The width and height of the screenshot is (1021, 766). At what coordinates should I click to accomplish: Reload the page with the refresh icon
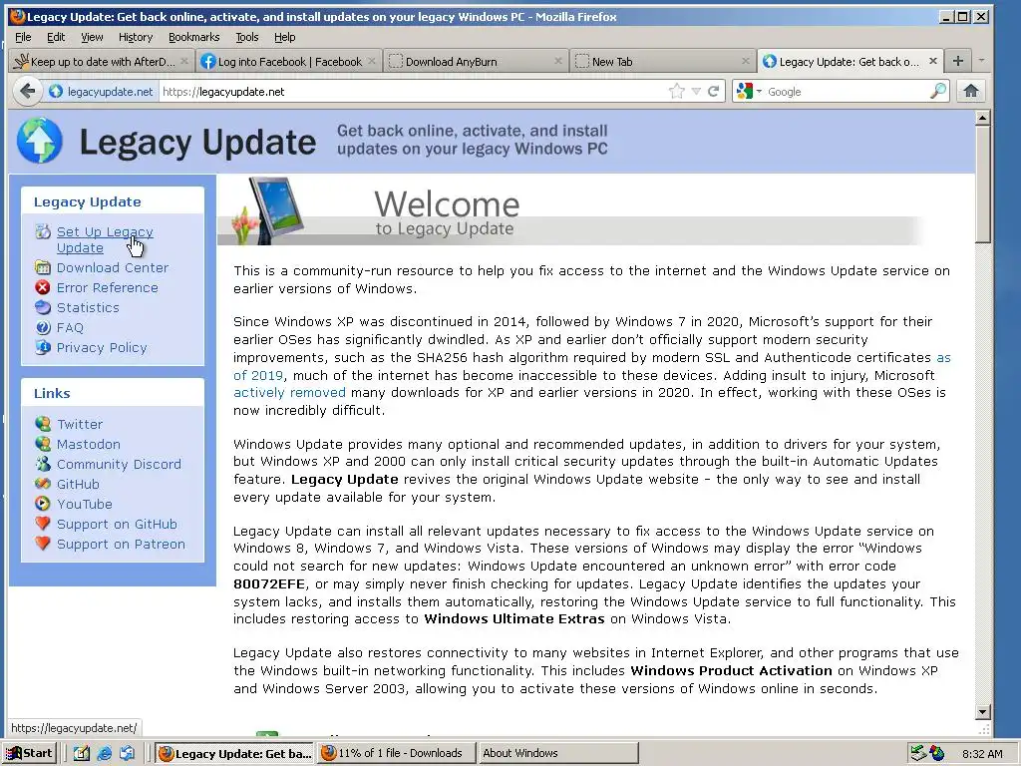point(714,91)
